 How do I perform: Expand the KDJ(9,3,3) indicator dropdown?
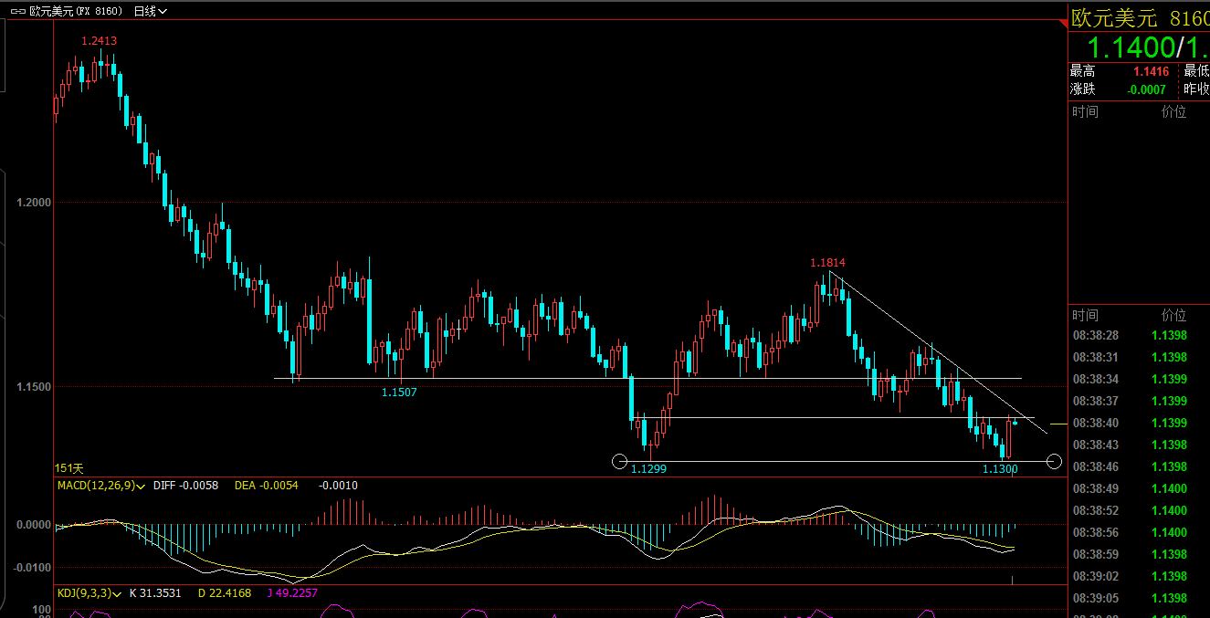pyautogui.click(x=89, y=593)
